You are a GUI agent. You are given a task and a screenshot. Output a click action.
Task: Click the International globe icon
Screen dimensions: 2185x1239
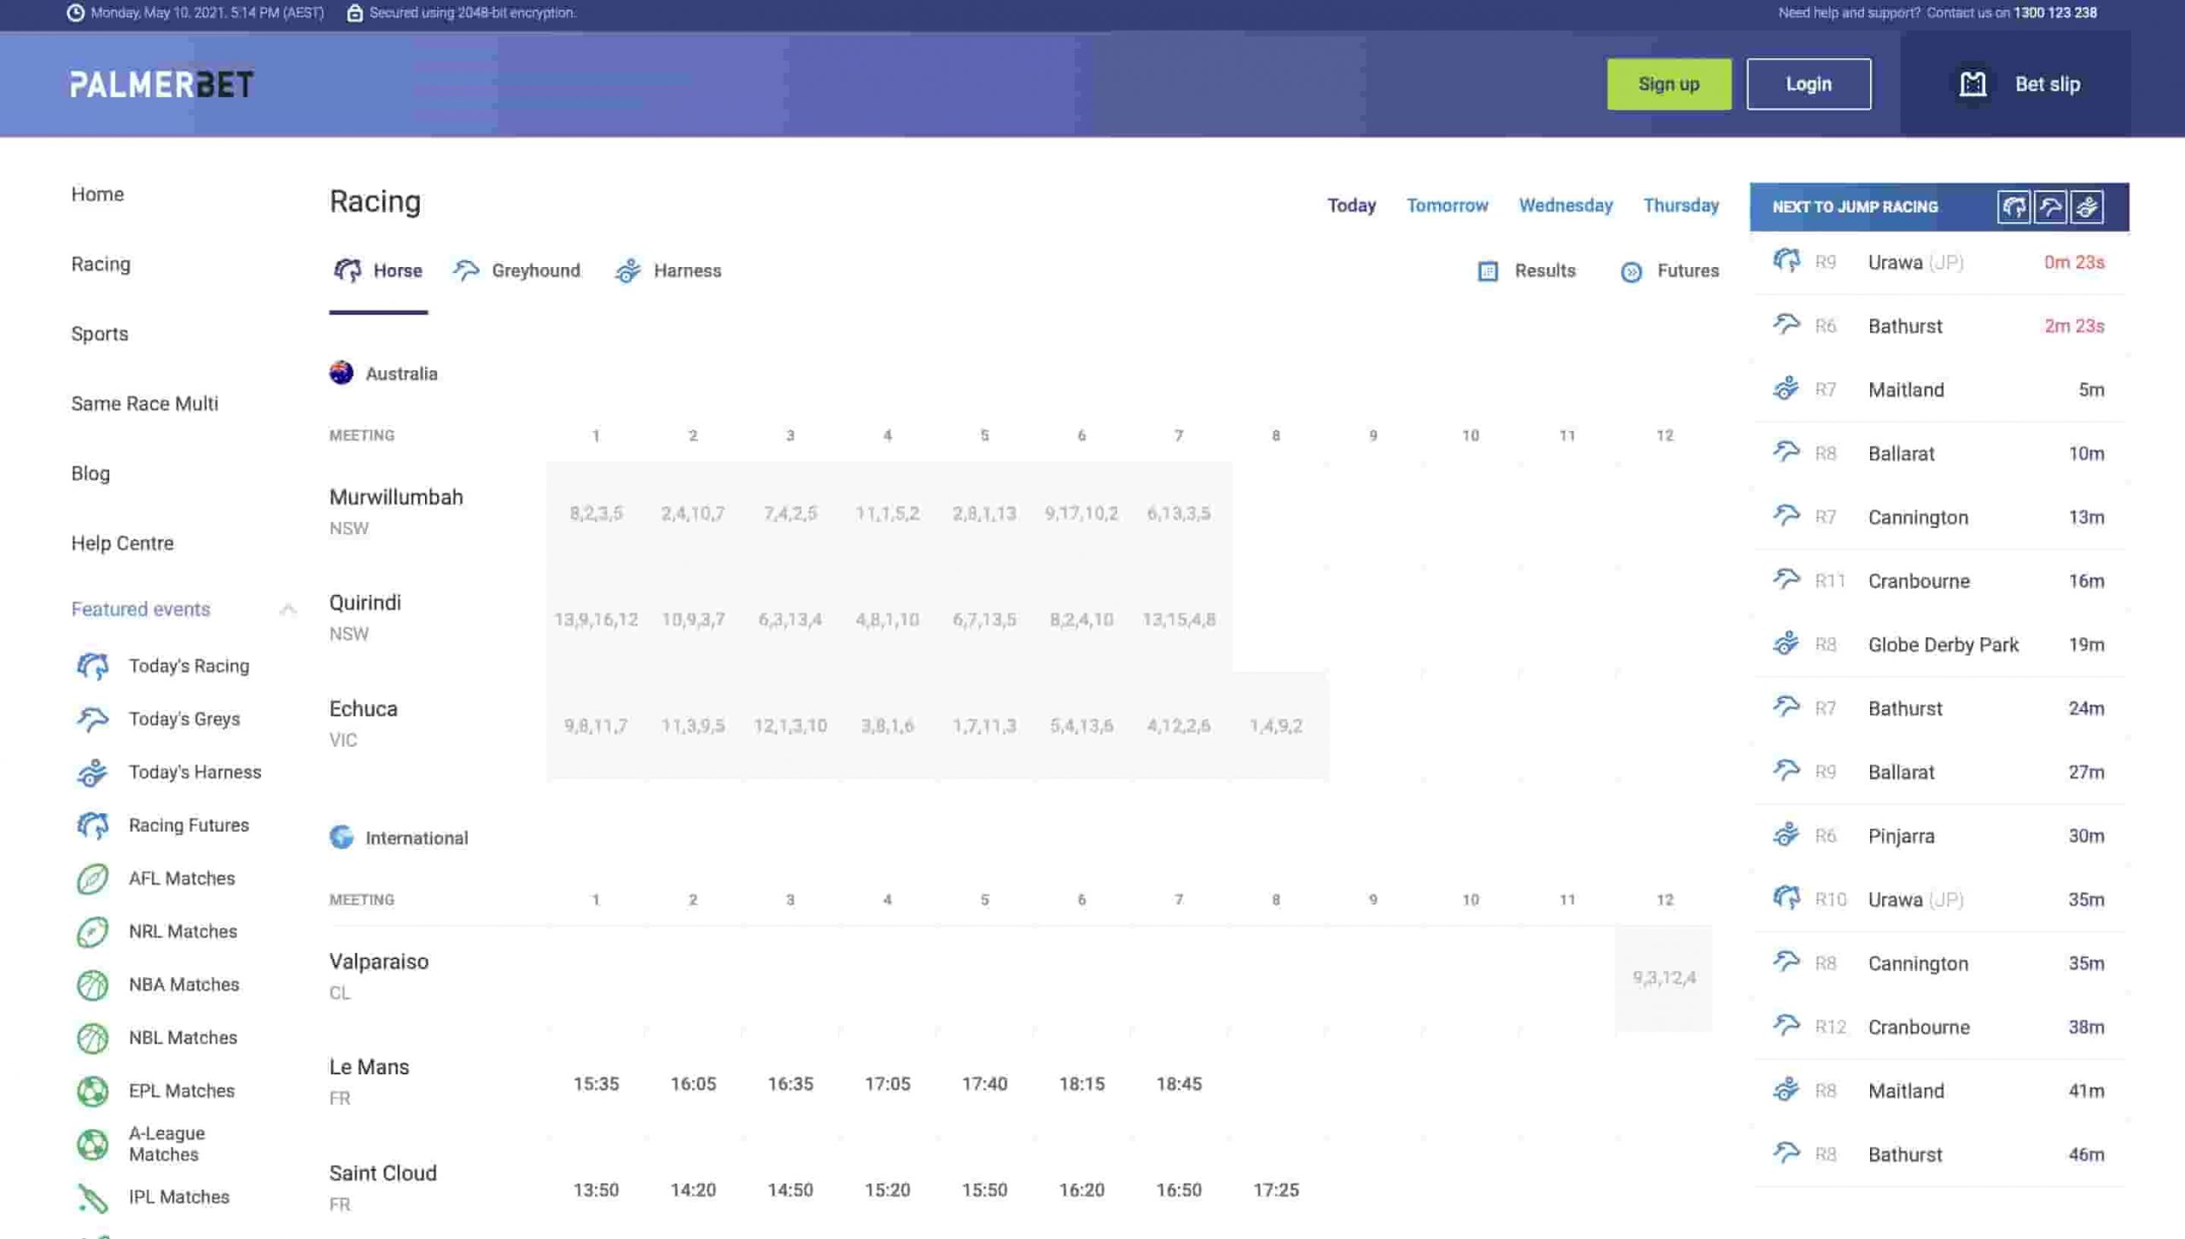coord(341,837)
